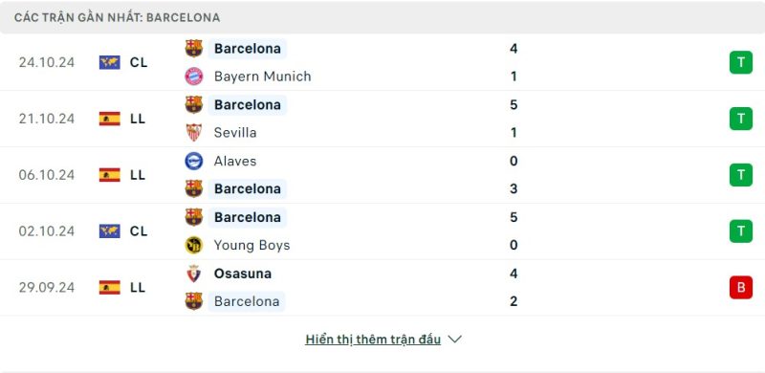Viewport: 765px width, 373px height.
Task: Click the Bayern Munich club crest
Action: coord(194,77)
